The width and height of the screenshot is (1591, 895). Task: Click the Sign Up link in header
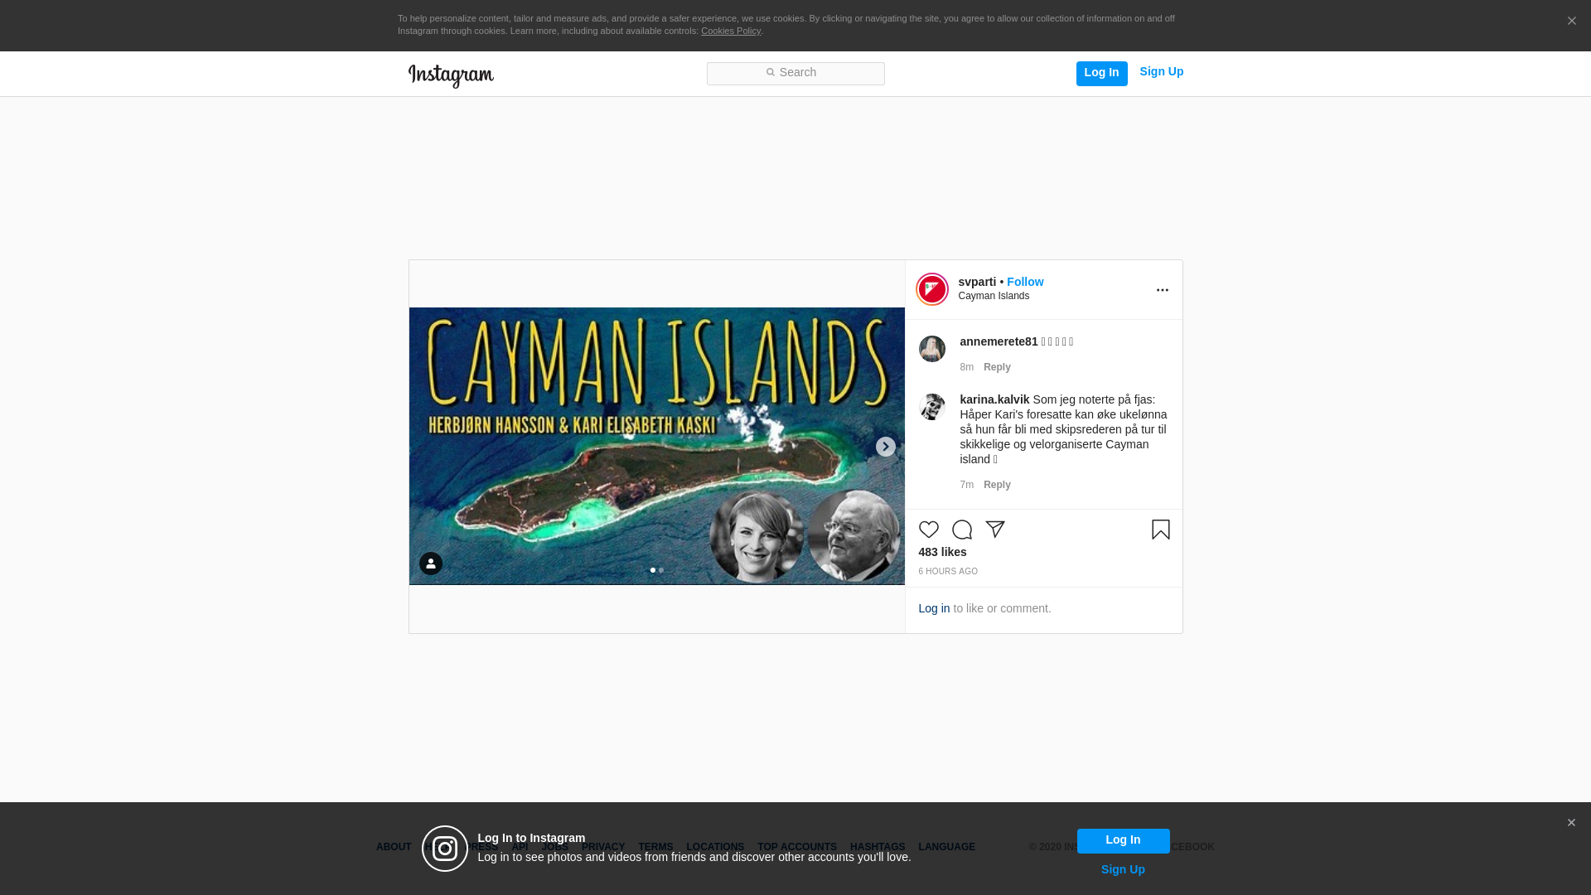(1161, 72)
